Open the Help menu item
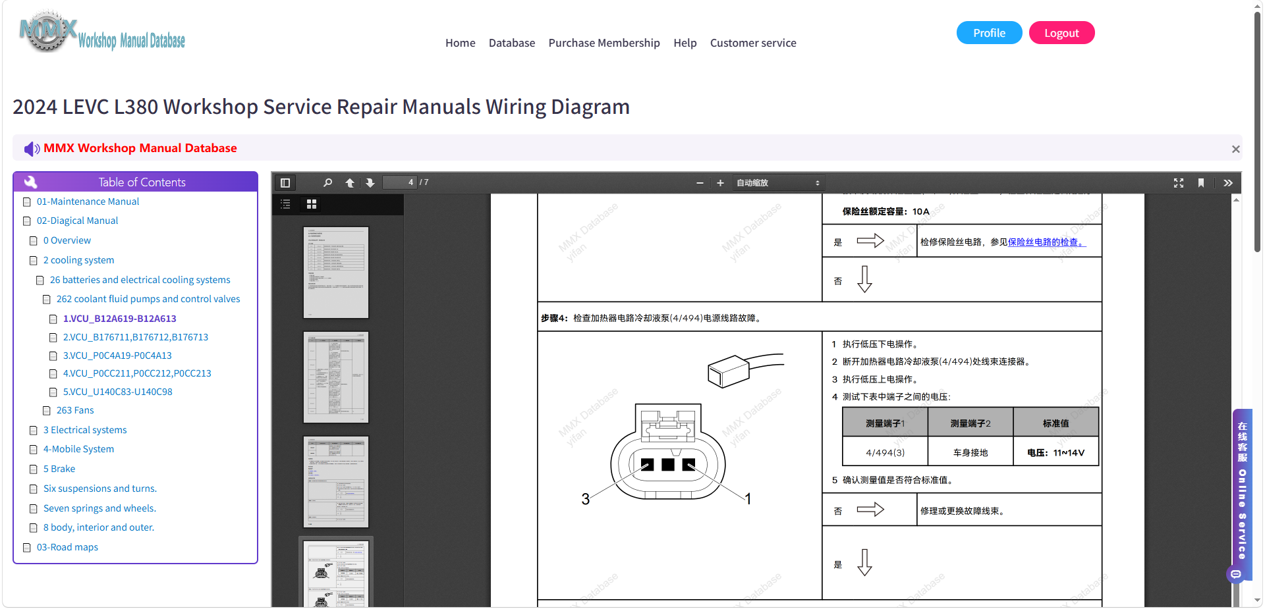Image resolution: width=1265 pixels, height=609 pixels. (x=685, y=43)
